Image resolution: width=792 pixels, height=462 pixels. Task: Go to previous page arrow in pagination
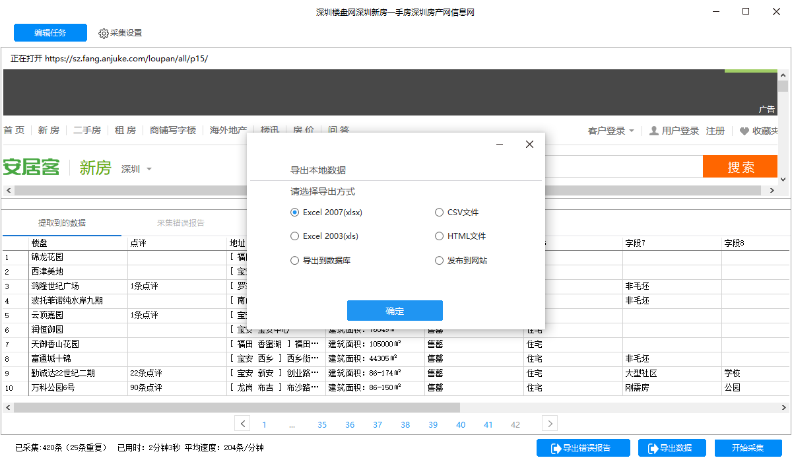pos(242,424)
